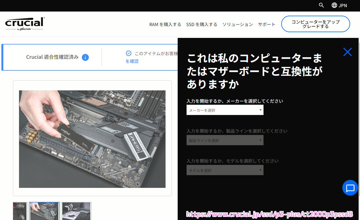Open the RAM を購入する menu
Screen dimensions: 360x220
165,24
